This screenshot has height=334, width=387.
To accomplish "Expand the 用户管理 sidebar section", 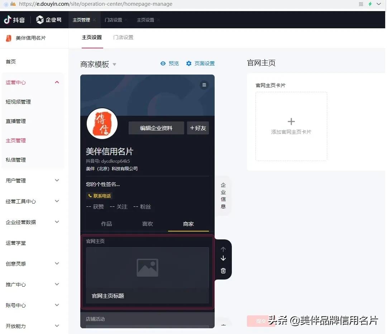I will pos(57,180).
